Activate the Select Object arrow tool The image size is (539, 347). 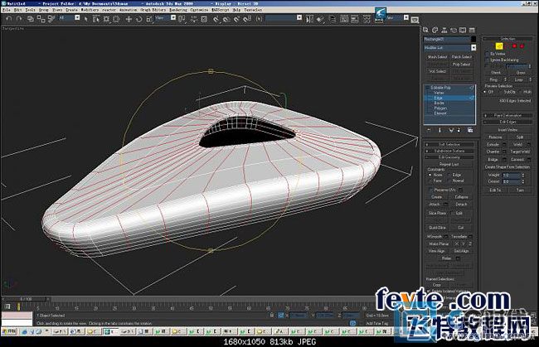86,19
